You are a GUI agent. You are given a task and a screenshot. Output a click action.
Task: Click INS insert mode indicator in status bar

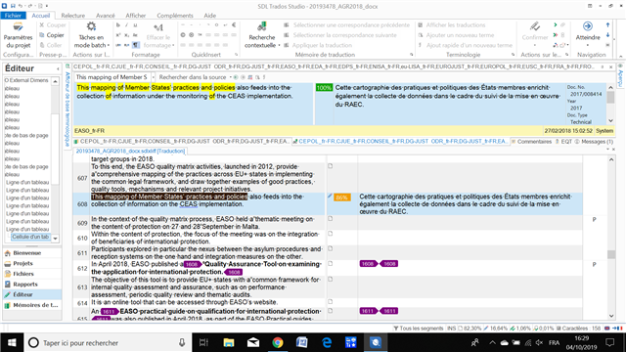point(451,329)
